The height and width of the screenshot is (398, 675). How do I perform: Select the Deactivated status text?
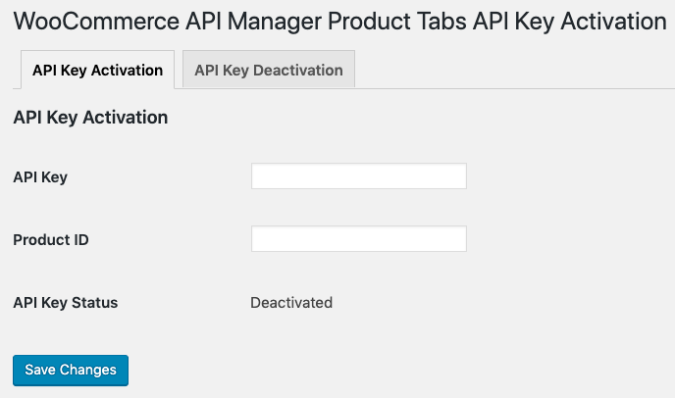pos(291,303)
